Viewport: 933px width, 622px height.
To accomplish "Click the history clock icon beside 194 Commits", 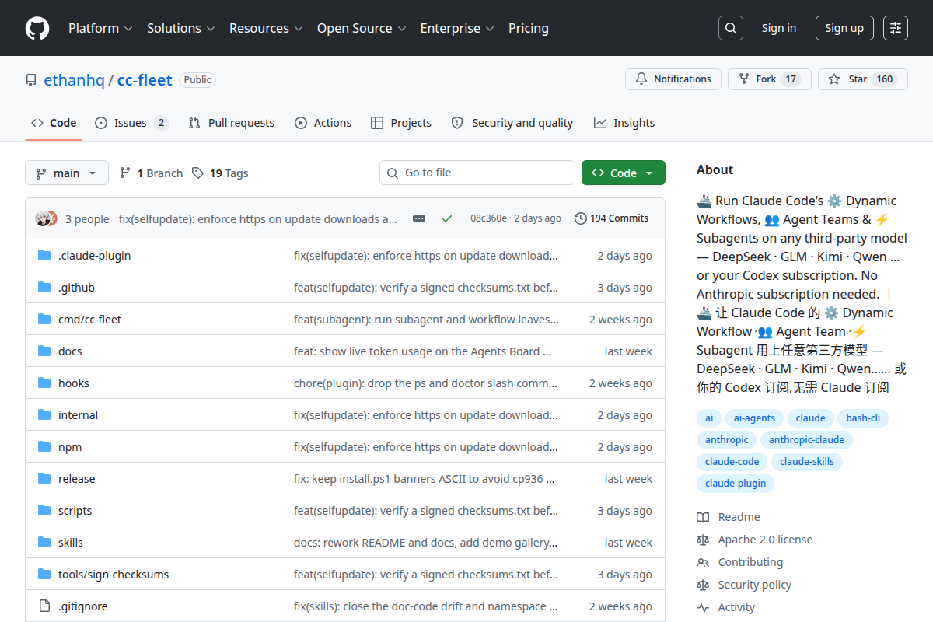I will [580, 218].
